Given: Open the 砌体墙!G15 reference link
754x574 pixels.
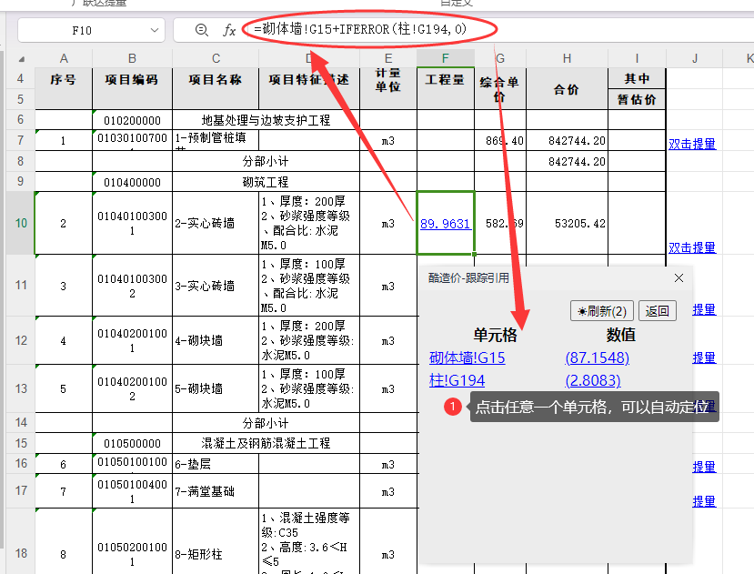Looking at the screenshot, I should 467,358.
